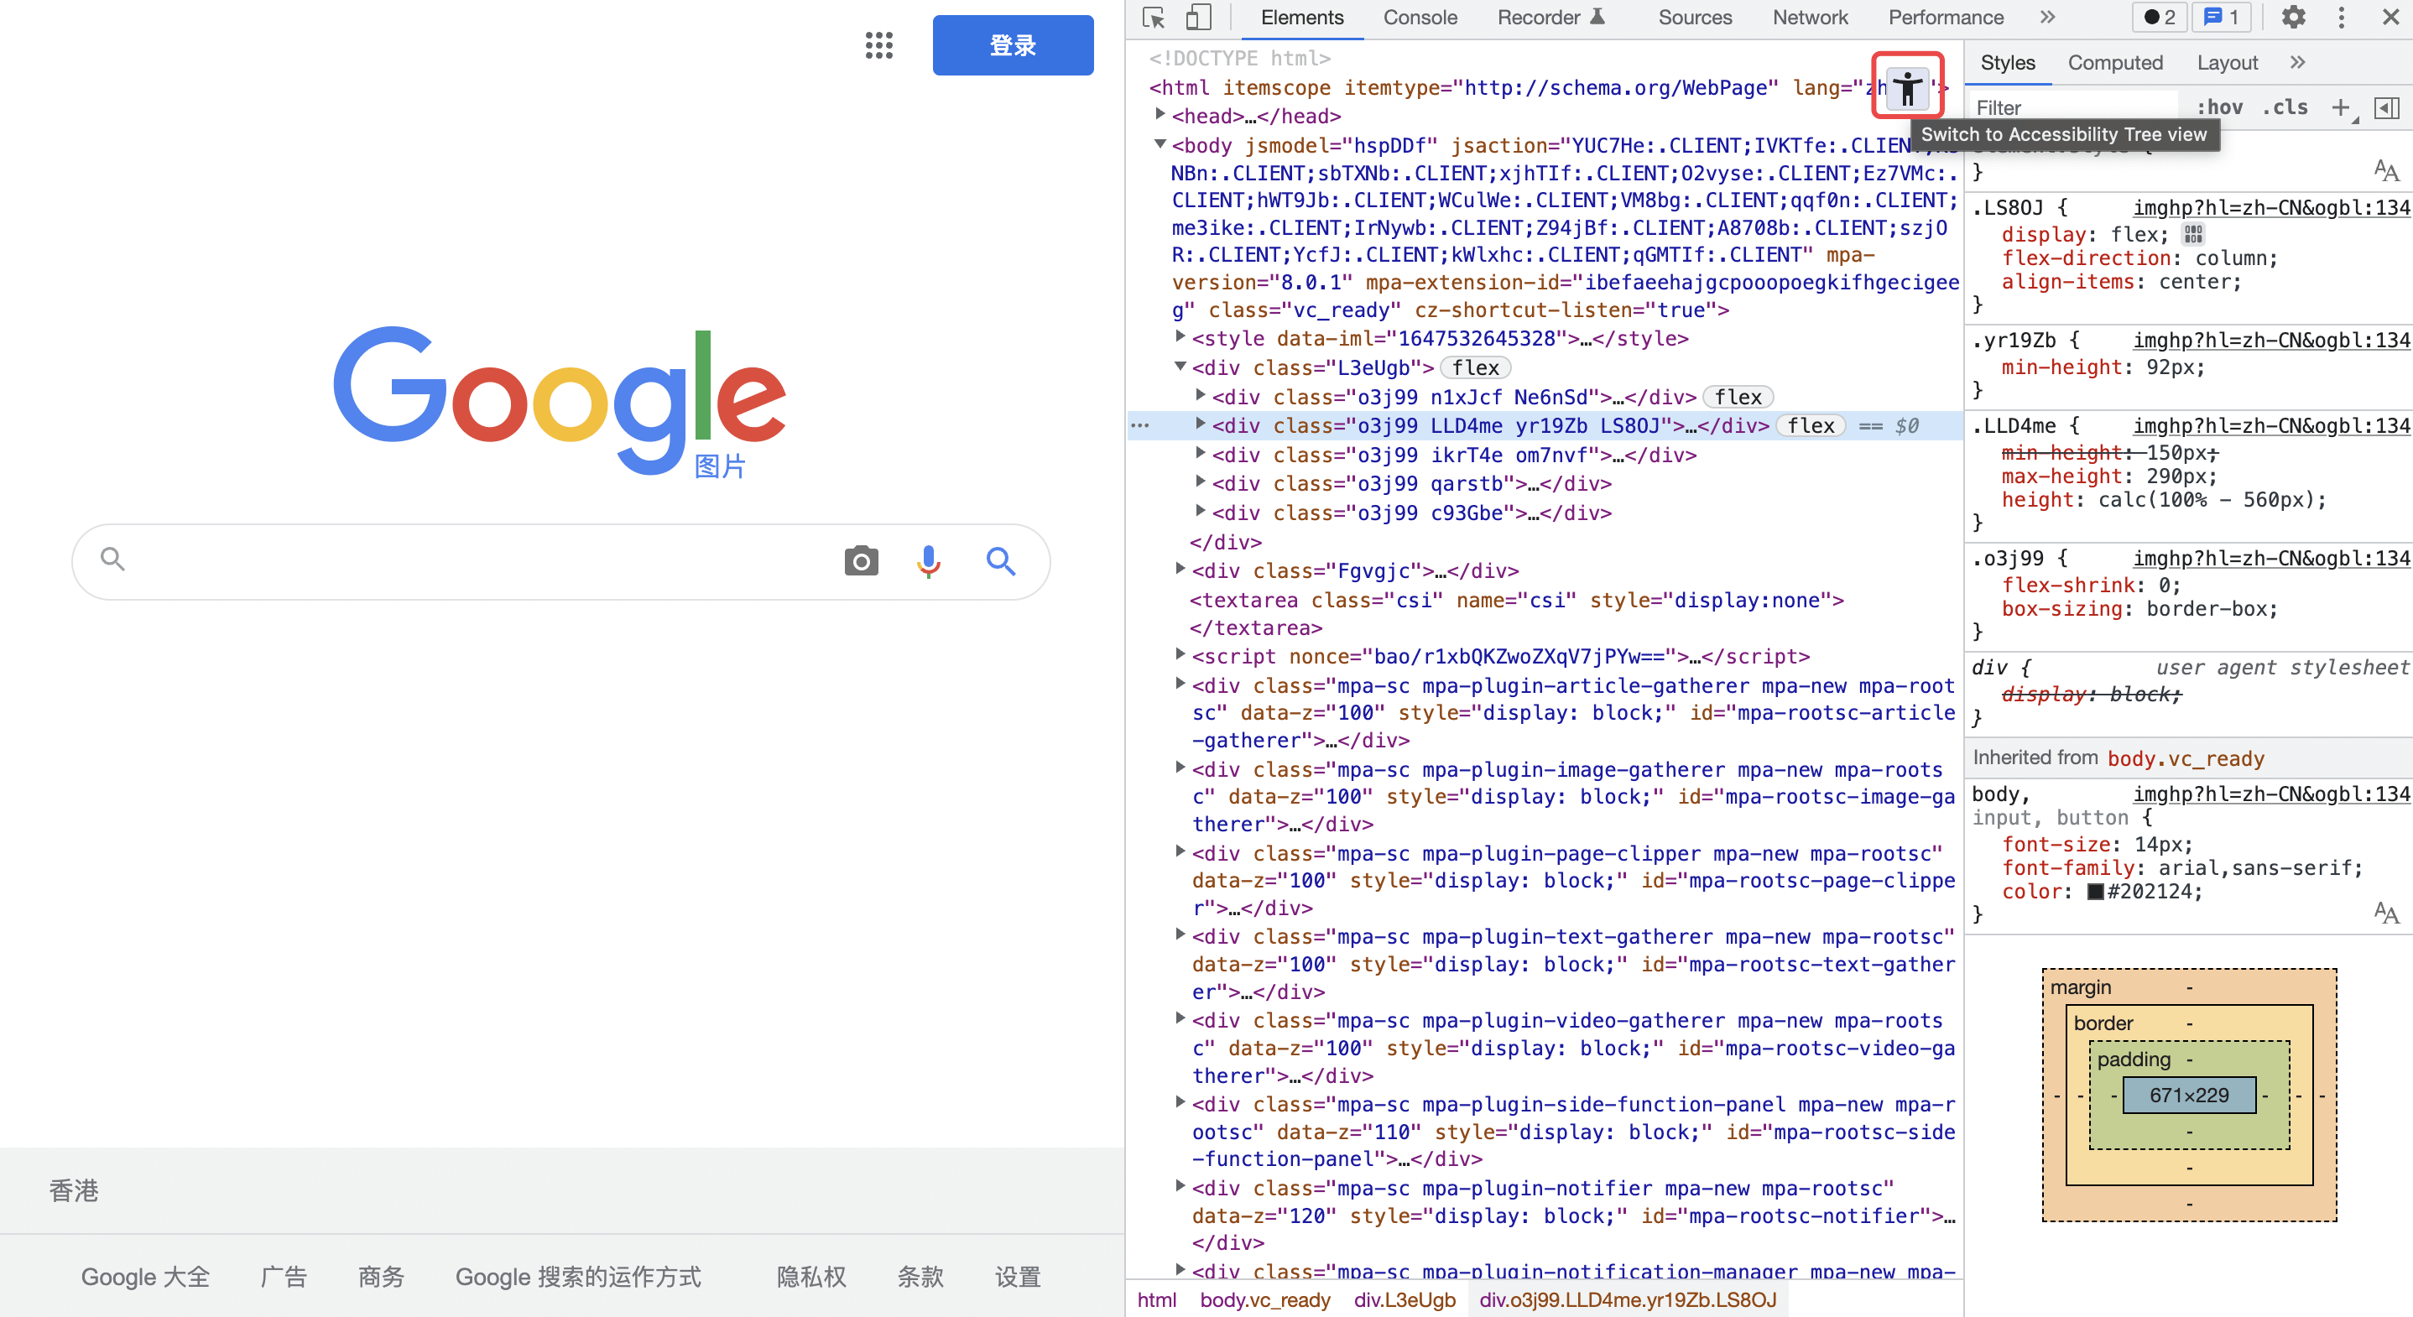Activate the inspect element picker icon
This screenshot has height=1317, width=2413.
click(1154, 18)
